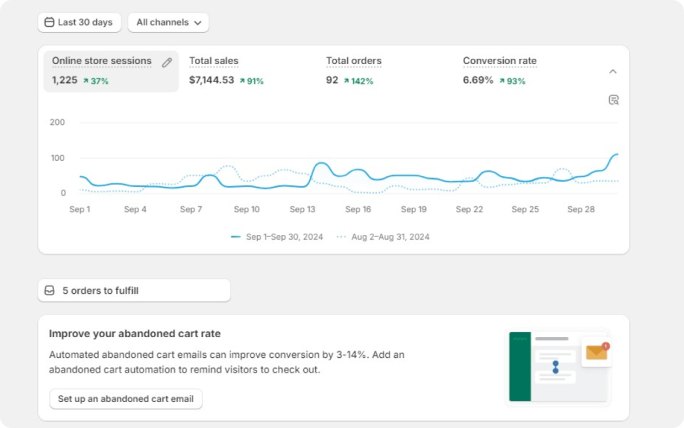Open the All channels dropdown
This screenshot has height=428, width=684.
click(x=168, y=22)
